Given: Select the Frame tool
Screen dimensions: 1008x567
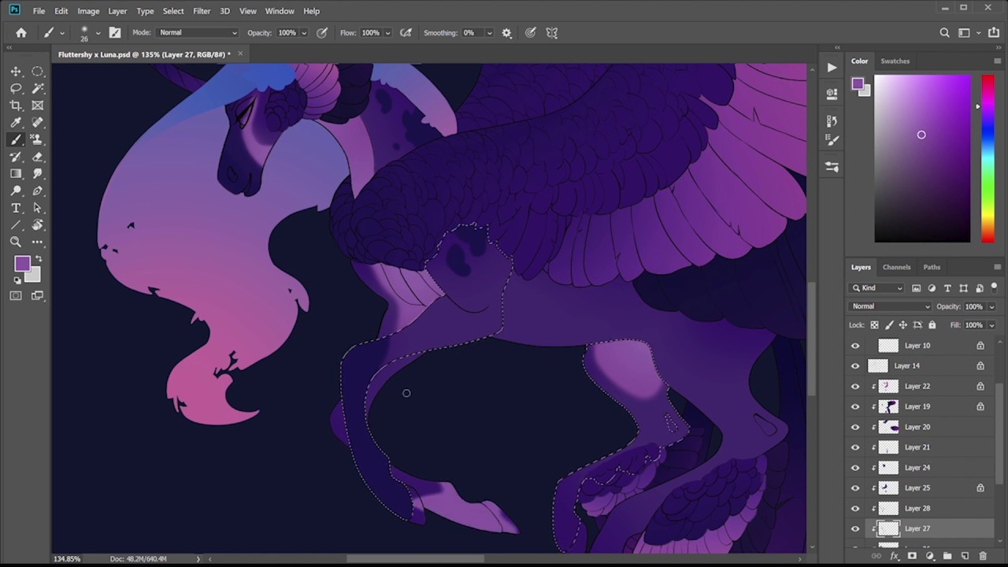Looking at the screenshot, I should (x=37, y=106).
